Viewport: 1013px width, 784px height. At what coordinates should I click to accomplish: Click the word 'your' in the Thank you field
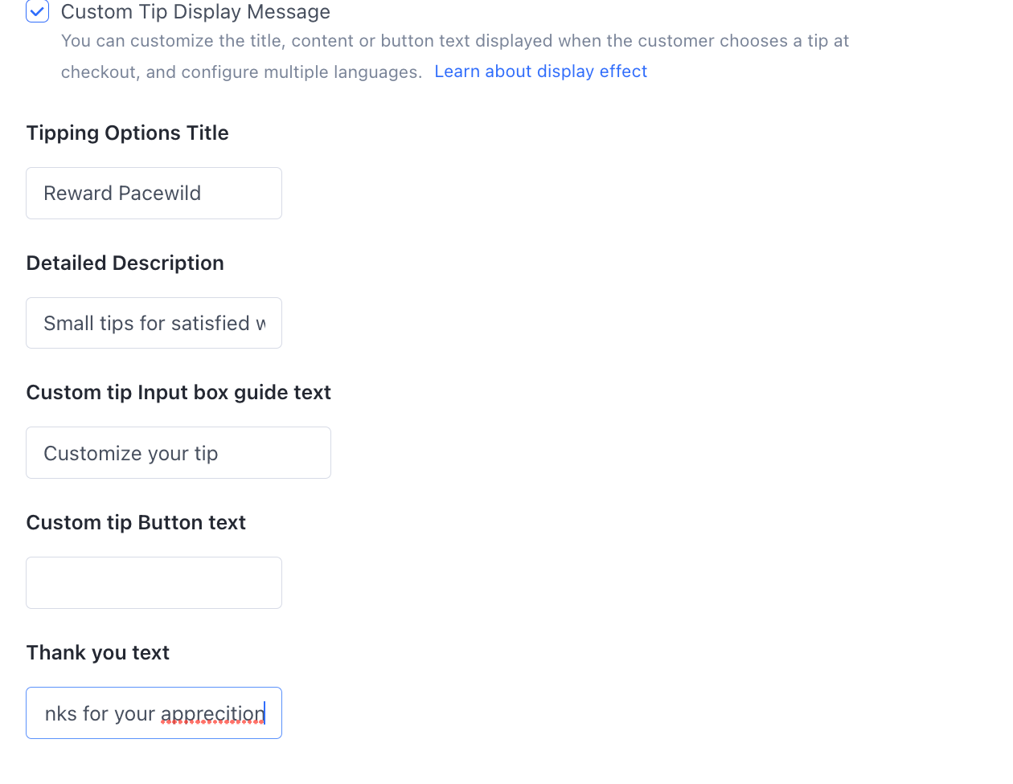[134, 714]
